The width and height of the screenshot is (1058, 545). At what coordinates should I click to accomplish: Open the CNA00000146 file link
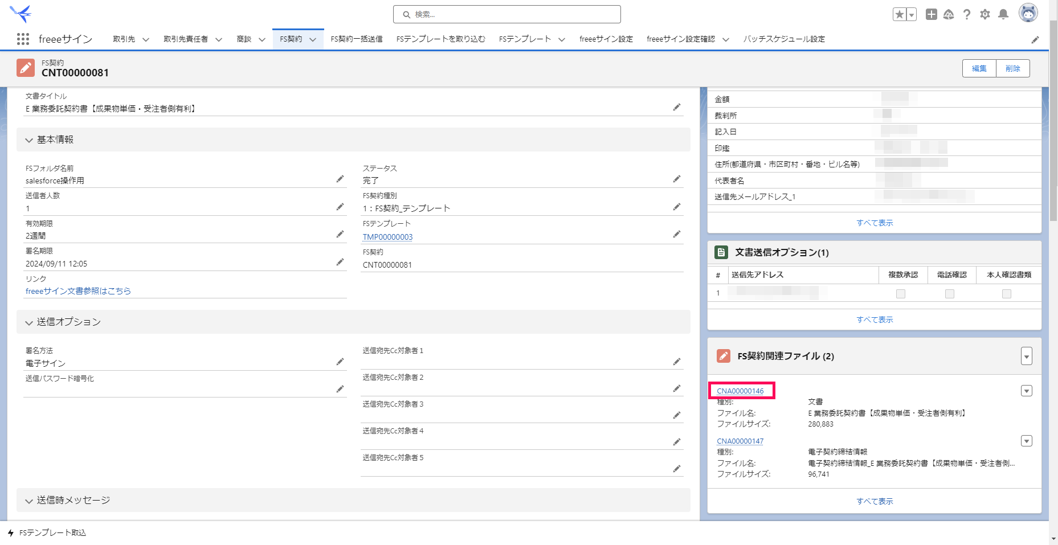(740, 391)
